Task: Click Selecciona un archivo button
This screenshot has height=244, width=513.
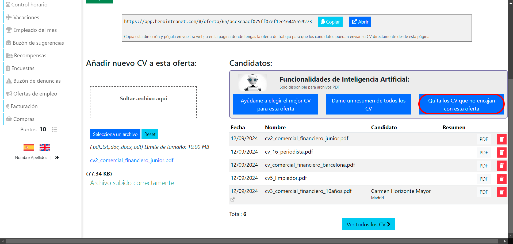Action: (115, 134)
